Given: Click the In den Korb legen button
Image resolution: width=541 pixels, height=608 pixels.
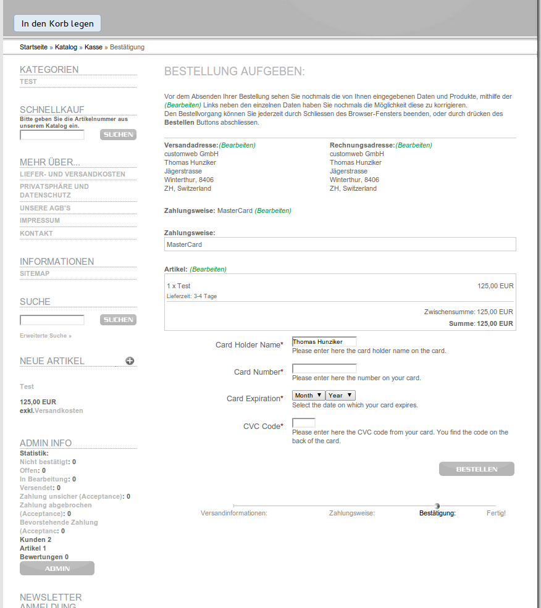Looking at the screenshot, I should [x=57, y=23].
